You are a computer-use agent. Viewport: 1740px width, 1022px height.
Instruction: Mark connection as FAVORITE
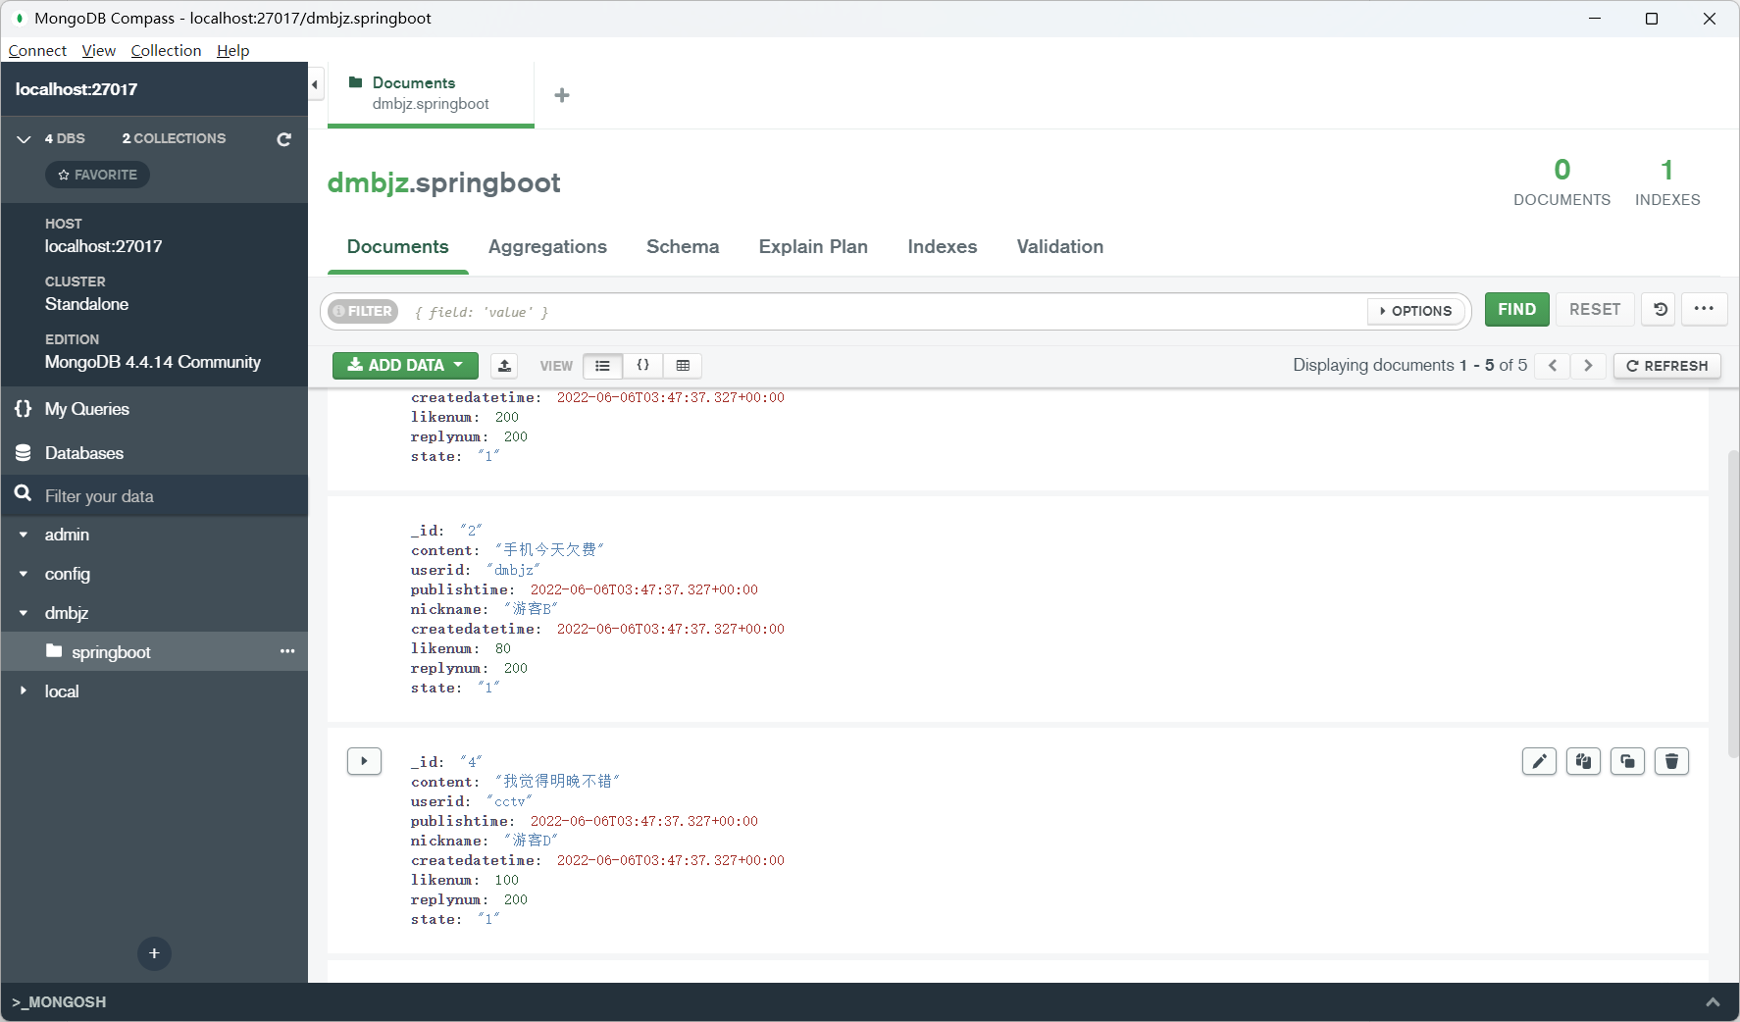pyautogui.click(x=97, y=175)
